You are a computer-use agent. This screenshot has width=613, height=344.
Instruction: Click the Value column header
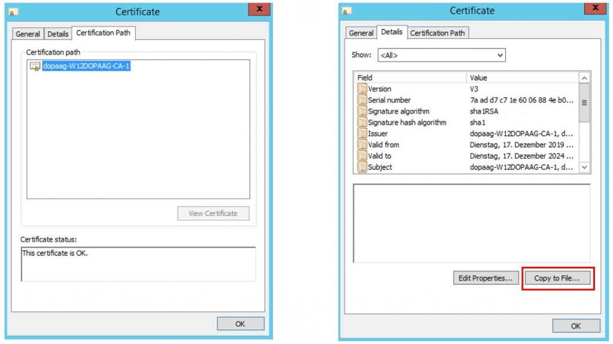coord(523,77)
